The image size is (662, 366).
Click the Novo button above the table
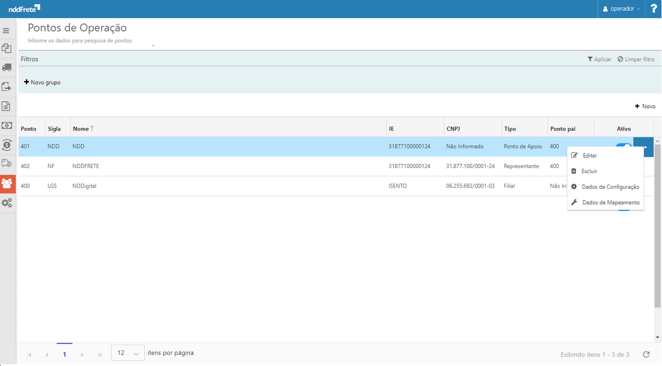tap(645, 106)
